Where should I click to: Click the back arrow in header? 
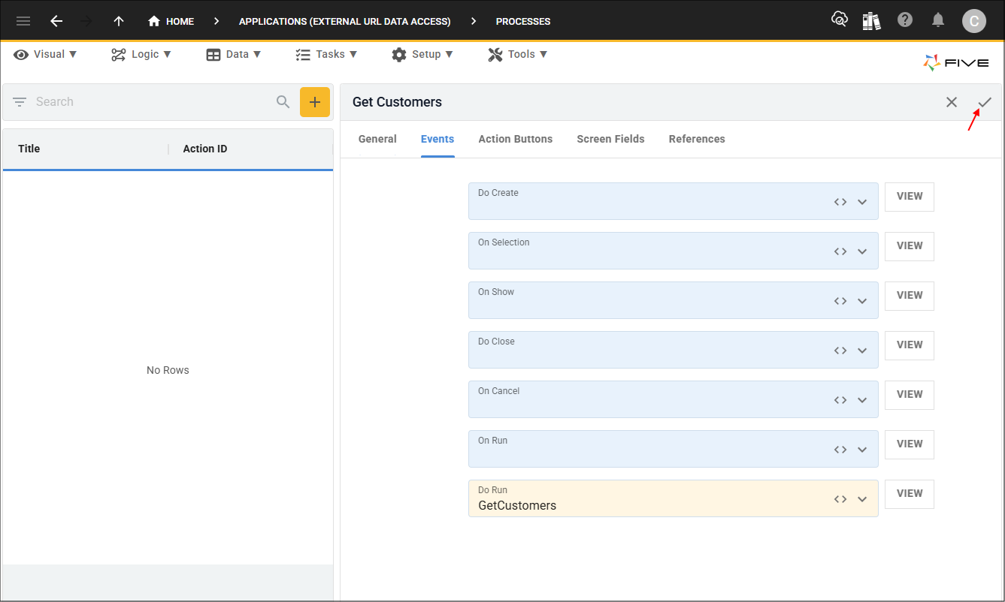pos(56,21)
